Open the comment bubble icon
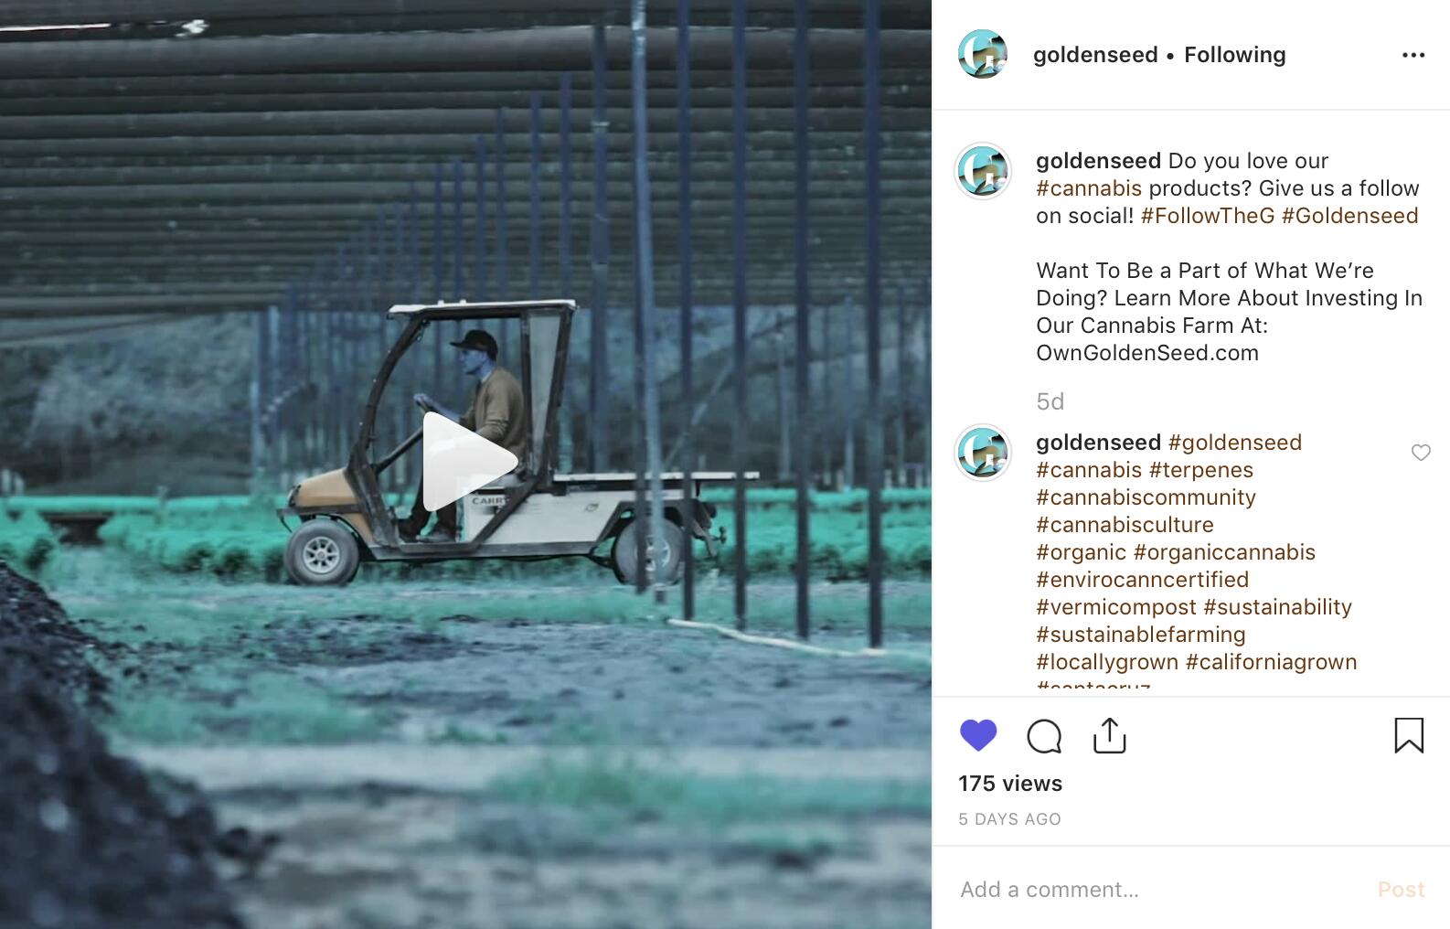The image size is (1450, 929). [x=1044, y=735]
